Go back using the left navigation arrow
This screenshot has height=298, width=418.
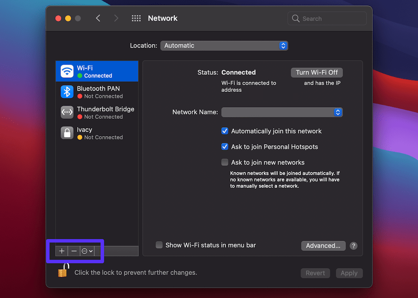[x=98, y=18]
